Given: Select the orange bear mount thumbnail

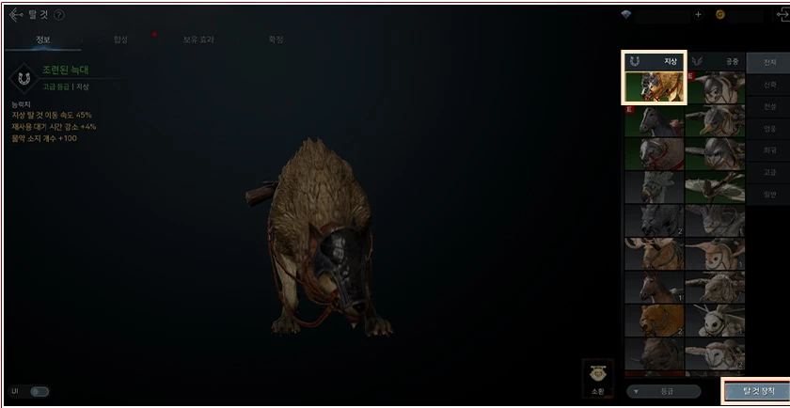Looking at the screenshot, I should coord(654,320).
